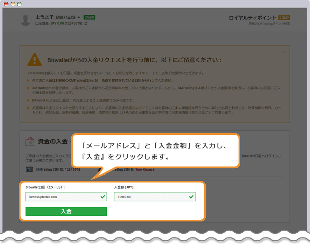Click the wallet icon next to 資金の入金

click(x=30, y=142)
